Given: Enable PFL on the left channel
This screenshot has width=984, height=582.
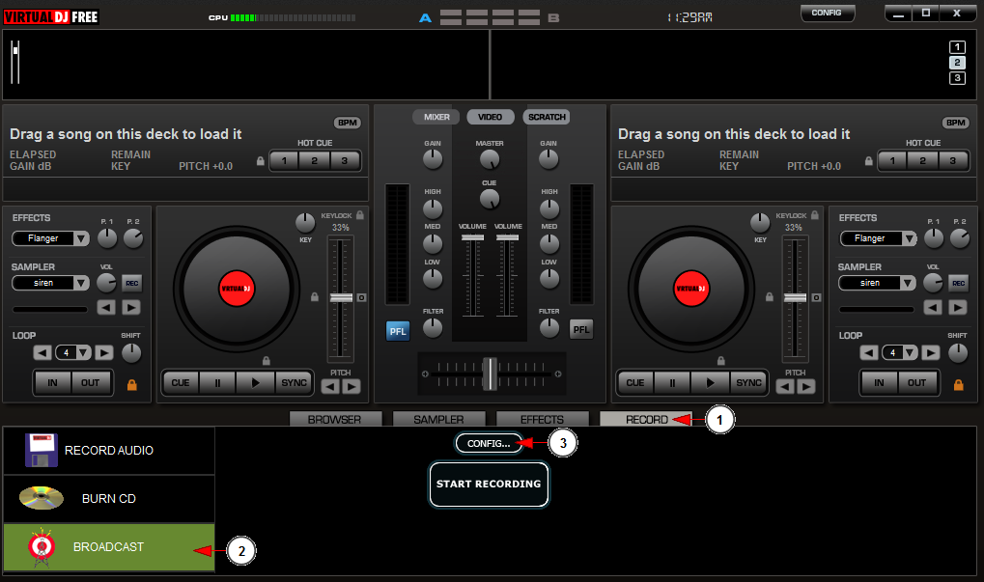Looking at the screenshot, I should point(398,331).
